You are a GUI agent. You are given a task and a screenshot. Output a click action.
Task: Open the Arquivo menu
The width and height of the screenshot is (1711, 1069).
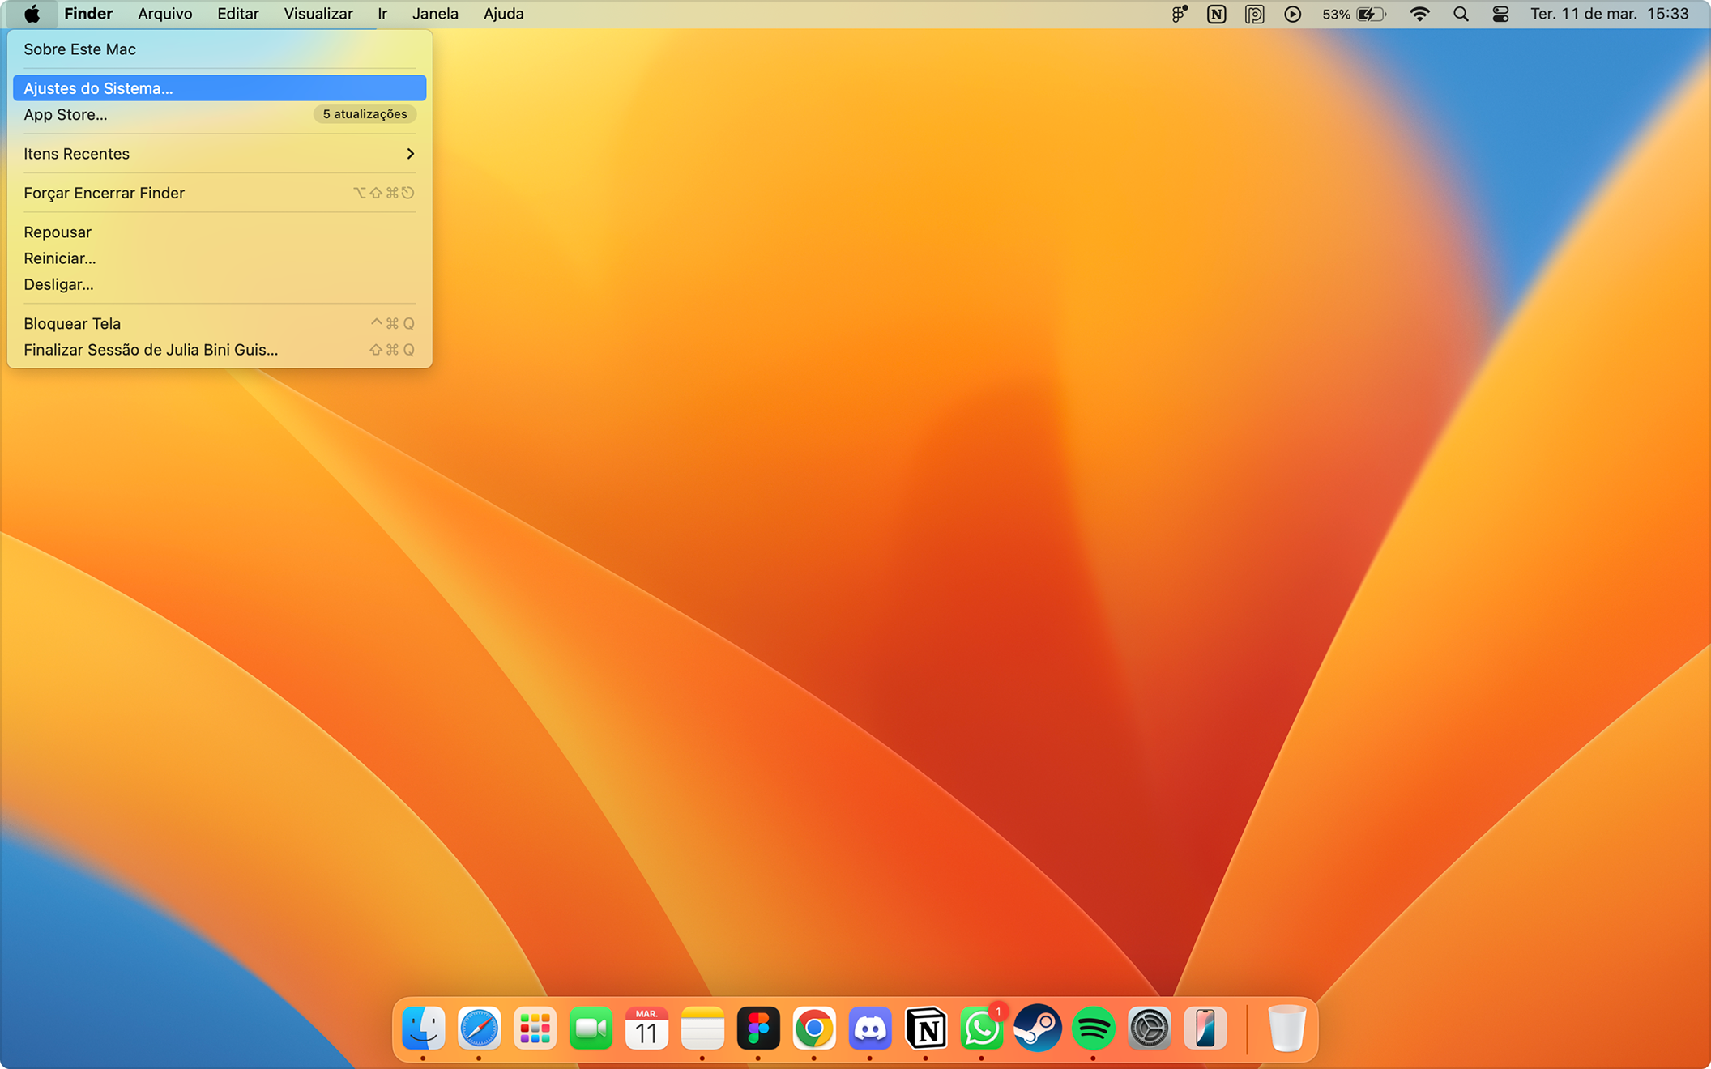[x=164, y=14]
